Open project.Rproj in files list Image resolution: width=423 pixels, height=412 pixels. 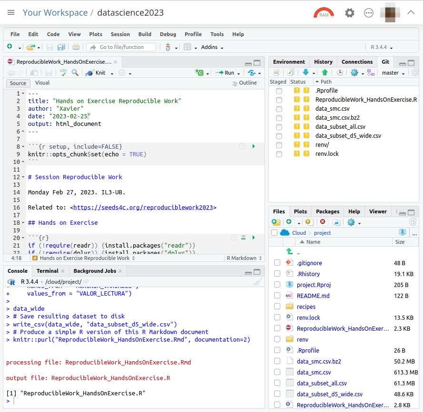coord(314,285)
